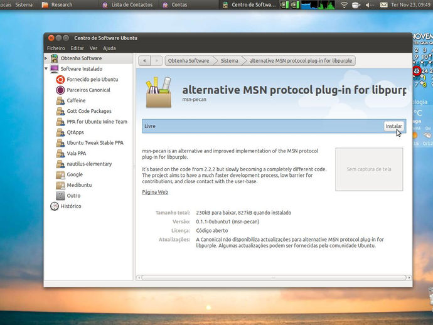
Task: Open the Ver menu
Action: pyautogui.click(x=94, y=48)
